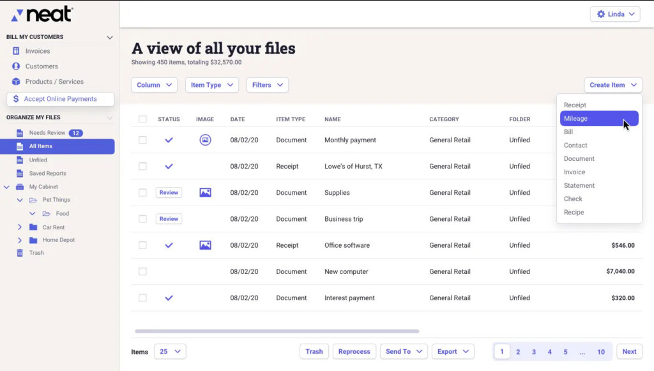
Task: Select Invoice from Create Item menu
Action: click(x=574, y=172)
